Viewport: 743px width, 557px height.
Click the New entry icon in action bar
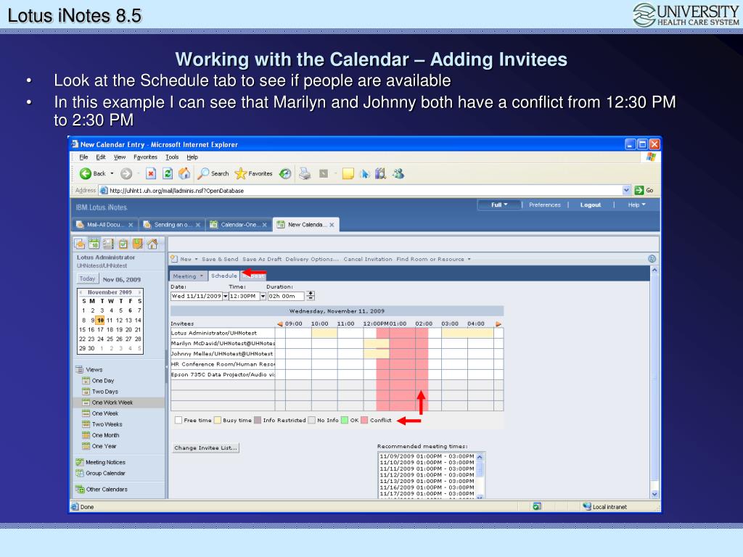click(x=174, y=259)
